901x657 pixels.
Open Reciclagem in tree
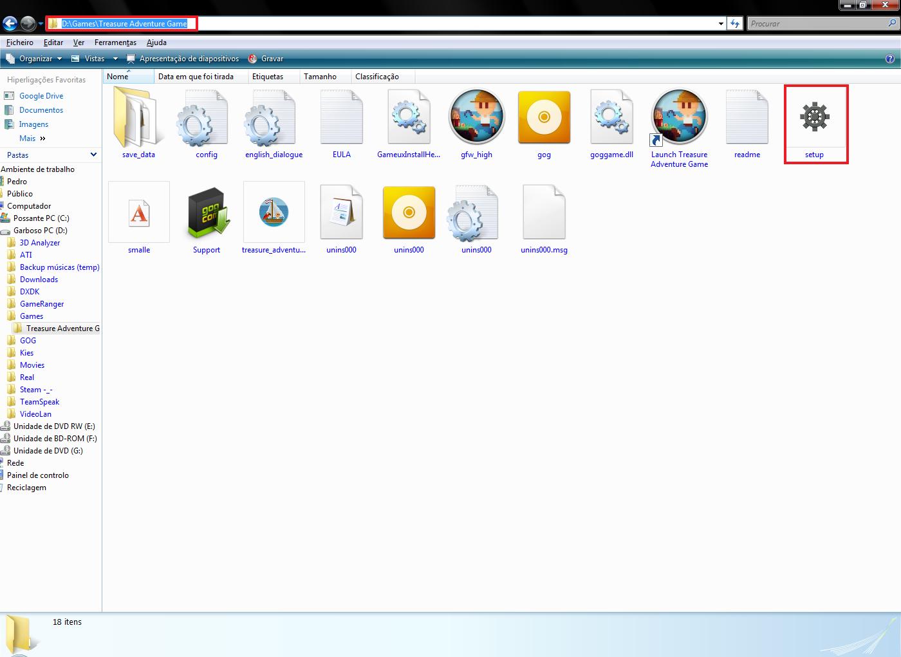26,488
